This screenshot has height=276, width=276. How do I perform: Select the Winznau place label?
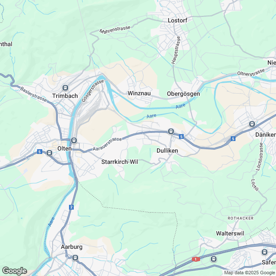[x=139, y=93]
